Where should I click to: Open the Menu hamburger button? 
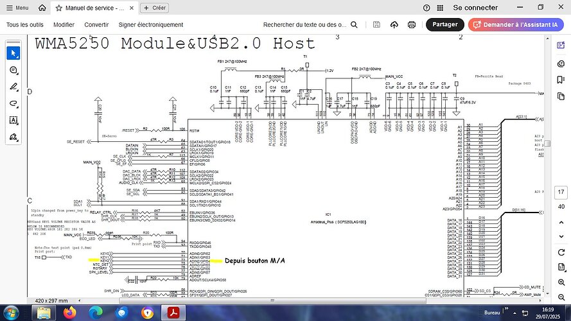click(x=17, y=8)
